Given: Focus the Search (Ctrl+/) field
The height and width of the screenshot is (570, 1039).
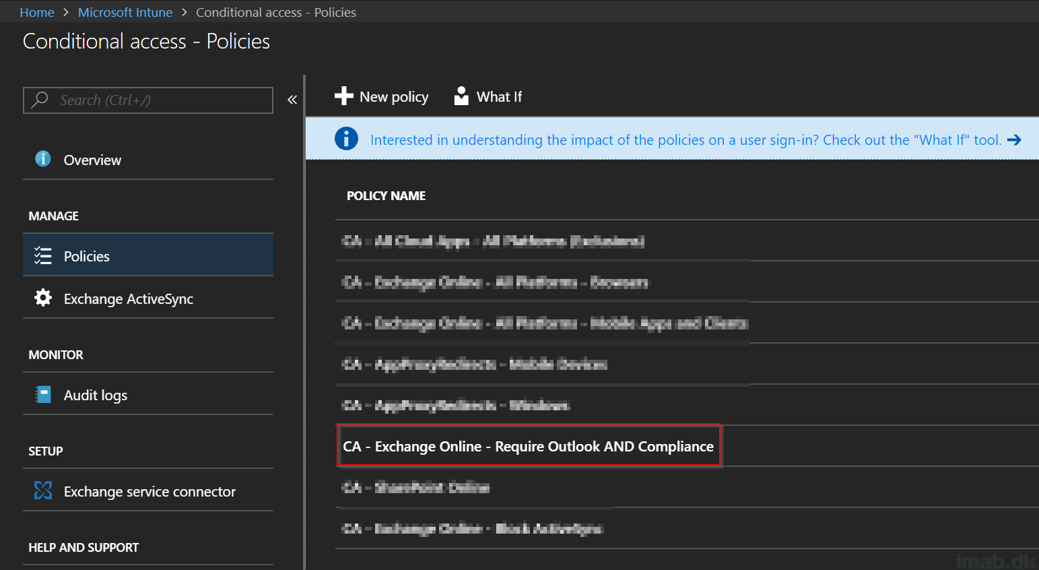Looking at the screenshot, I should click(x=148, y=100).
